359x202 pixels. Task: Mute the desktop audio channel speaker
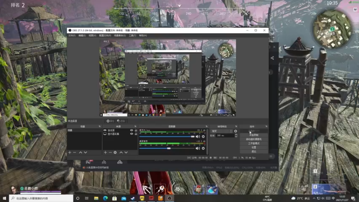(198, 149)
